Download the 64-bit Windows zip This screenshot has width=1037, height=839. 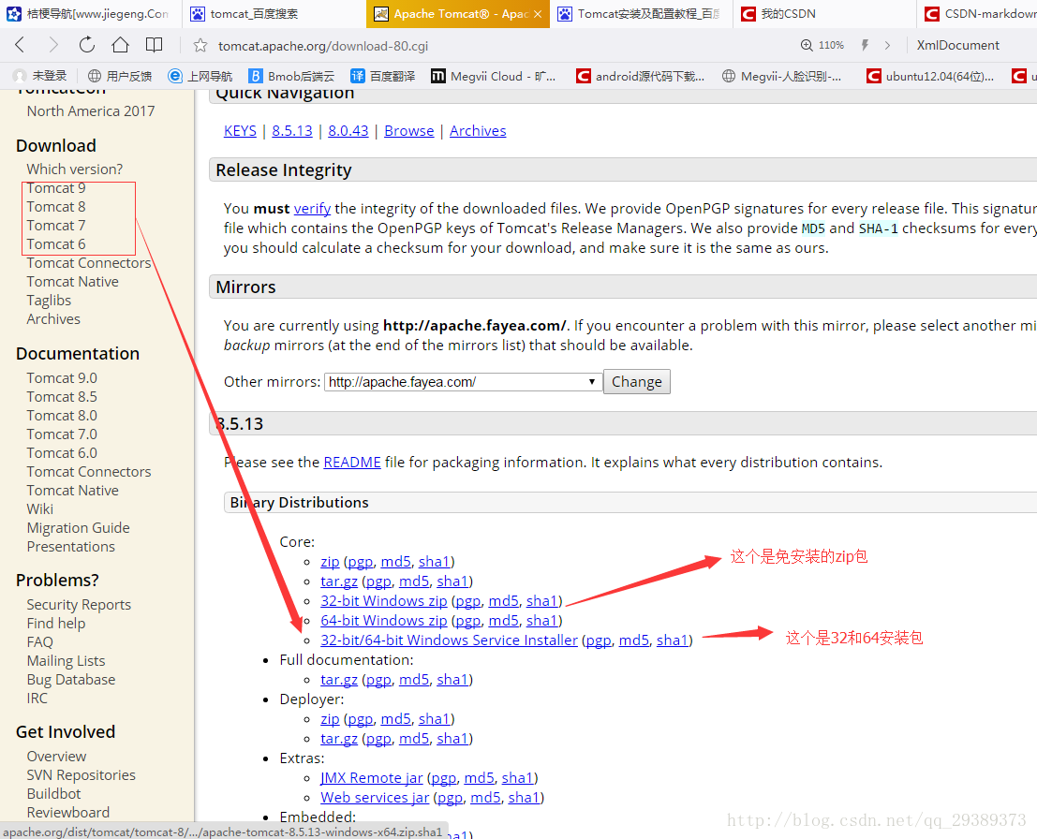(x=383, y=621)
